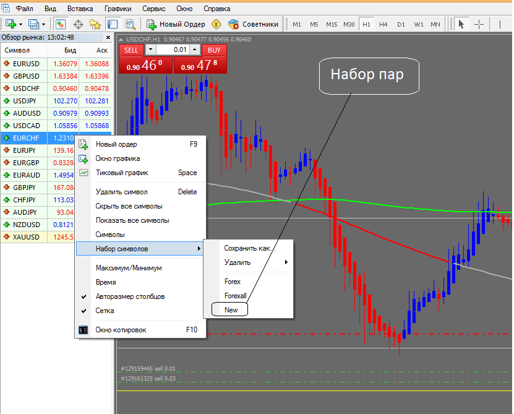Select the M15 timeframe
This screenshot has width=514, height=414.
point(332,24)
